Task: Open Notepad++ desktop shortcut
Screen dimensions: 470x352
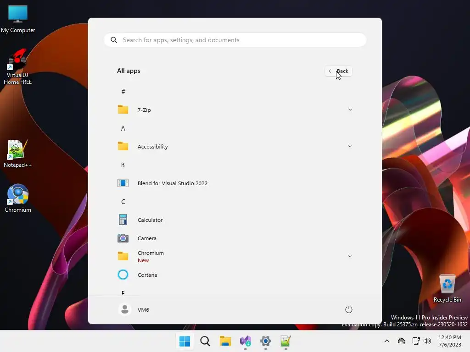Action: pyautogui.click(x=17, y=154)
